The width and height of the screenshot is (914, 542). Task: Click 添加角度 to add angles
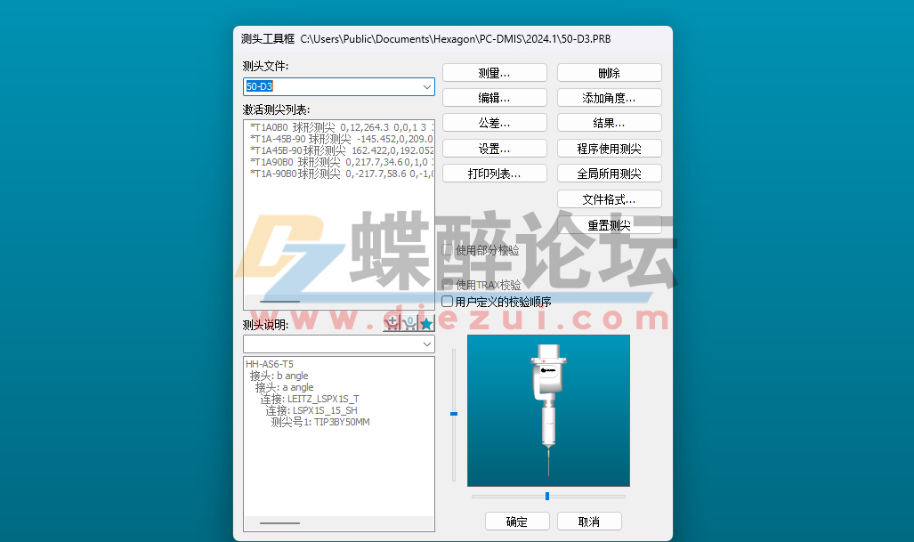pos(609,97)
